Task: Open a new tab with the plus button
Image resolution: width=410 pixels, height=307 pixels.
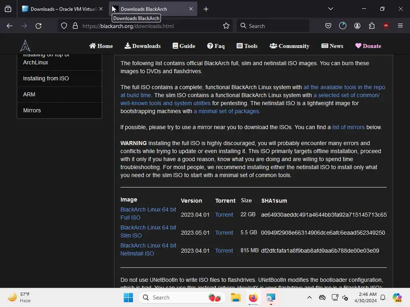Action: [206, 9]
